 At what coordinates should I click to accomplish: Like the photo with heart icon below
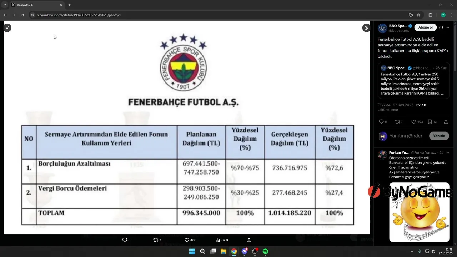(x=187, y=240)
